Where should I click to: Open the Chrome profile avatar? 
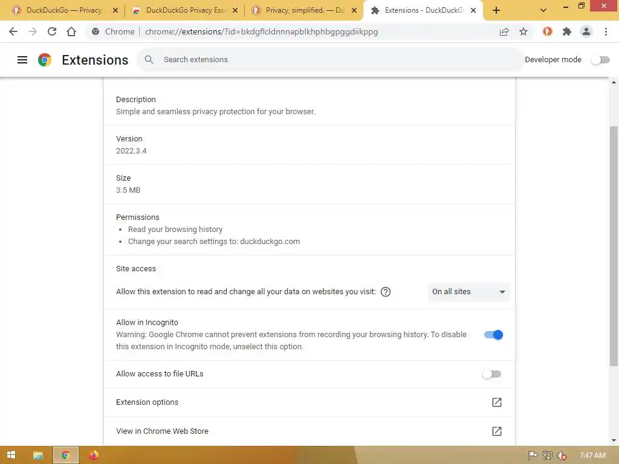point(586,31)
